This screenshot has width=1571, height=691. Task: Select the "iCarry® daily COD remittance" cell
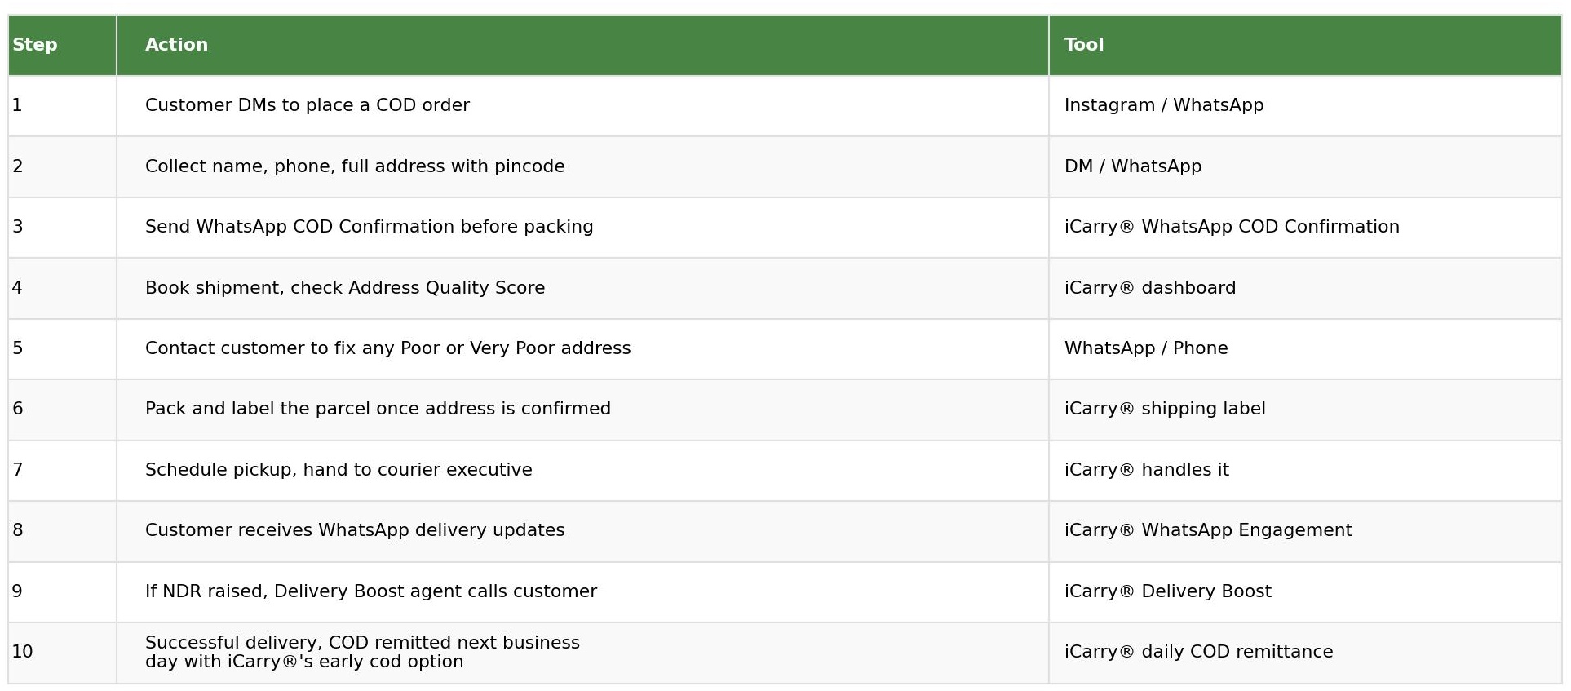[1305, 653]
